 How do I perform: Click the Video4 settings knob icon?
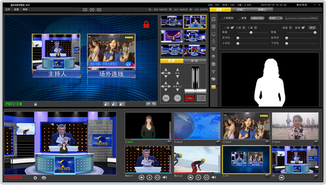point(316,142)
